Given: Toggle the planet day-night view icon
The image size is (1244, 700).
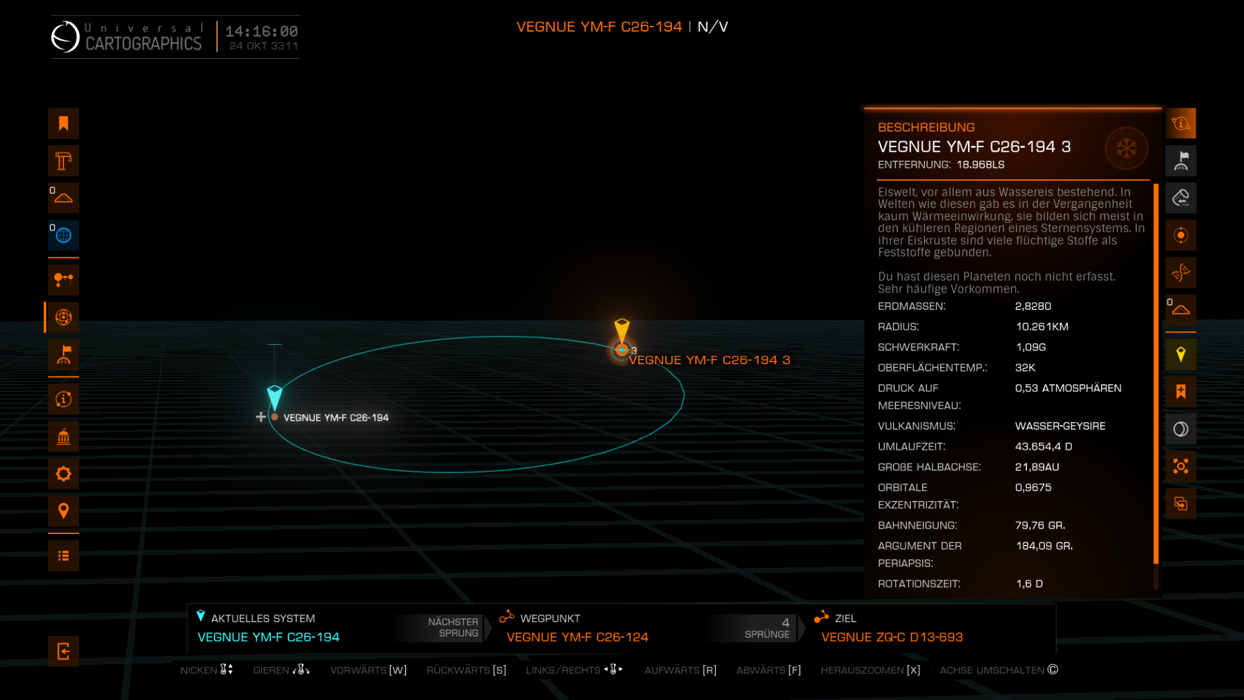Looking at the screenshot, I should pyautogui.click(x=1181, y=429).
